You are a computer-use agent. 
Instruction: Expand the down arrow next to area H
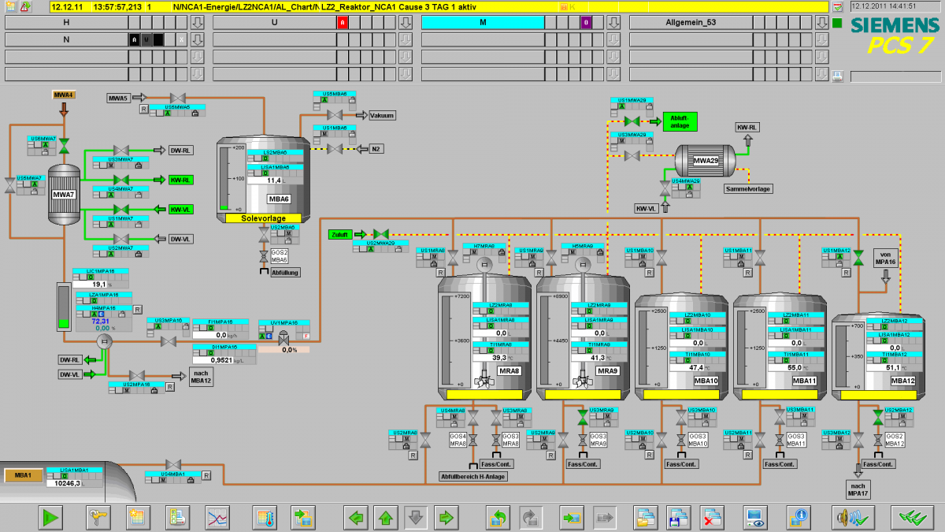pos(198,22)
